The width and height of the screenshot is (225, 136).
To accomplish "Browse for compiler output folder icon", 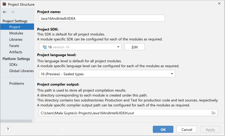I will point(213,113).
